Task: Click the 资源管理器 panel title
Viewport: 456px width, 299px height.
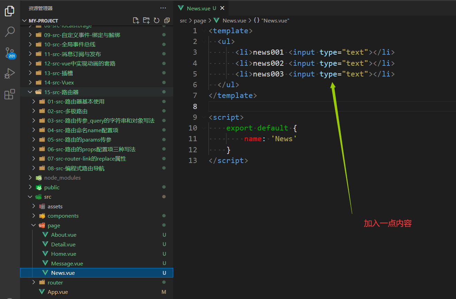Action: click(x=41, y=8)
